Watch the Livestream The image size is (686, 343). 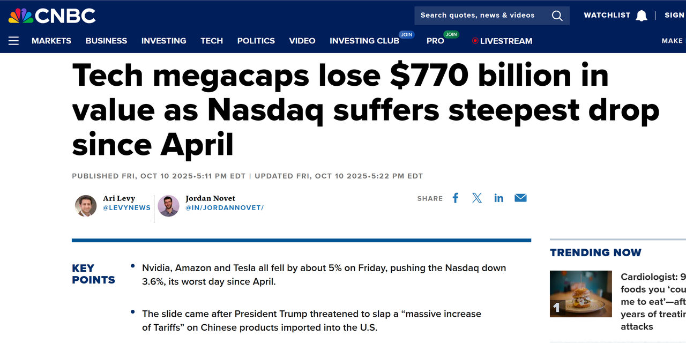[502, 41]
